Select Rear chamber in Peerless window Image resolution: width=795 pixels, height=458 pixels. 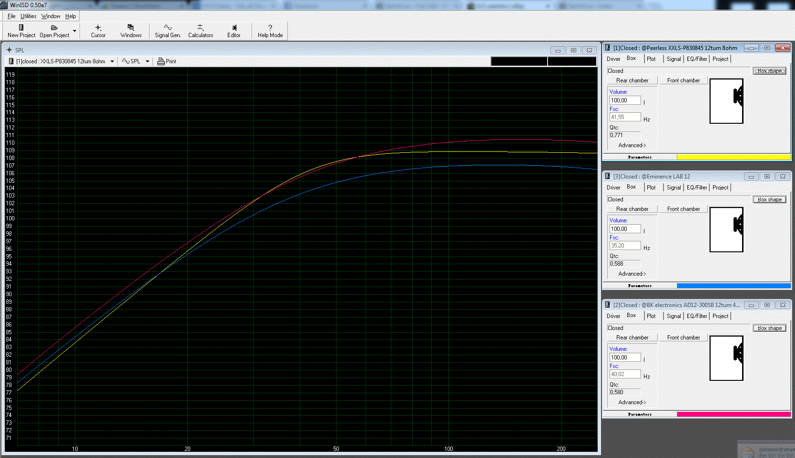pos(632,80)
